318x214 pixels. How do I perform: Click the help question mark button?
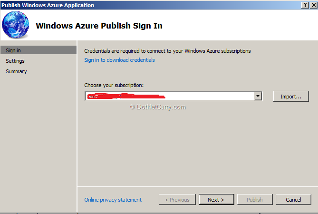[x=304, y=5]
